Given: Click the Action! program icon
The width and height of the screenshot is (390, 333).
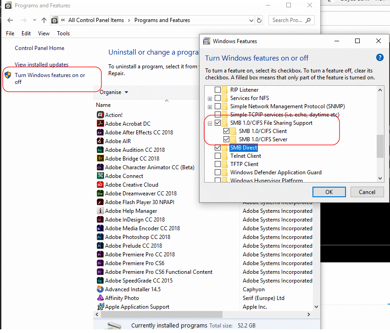Looking at the screenshot, I should click(100, 115).
